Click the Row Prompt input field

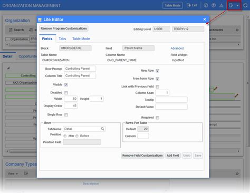pos(80,69)
